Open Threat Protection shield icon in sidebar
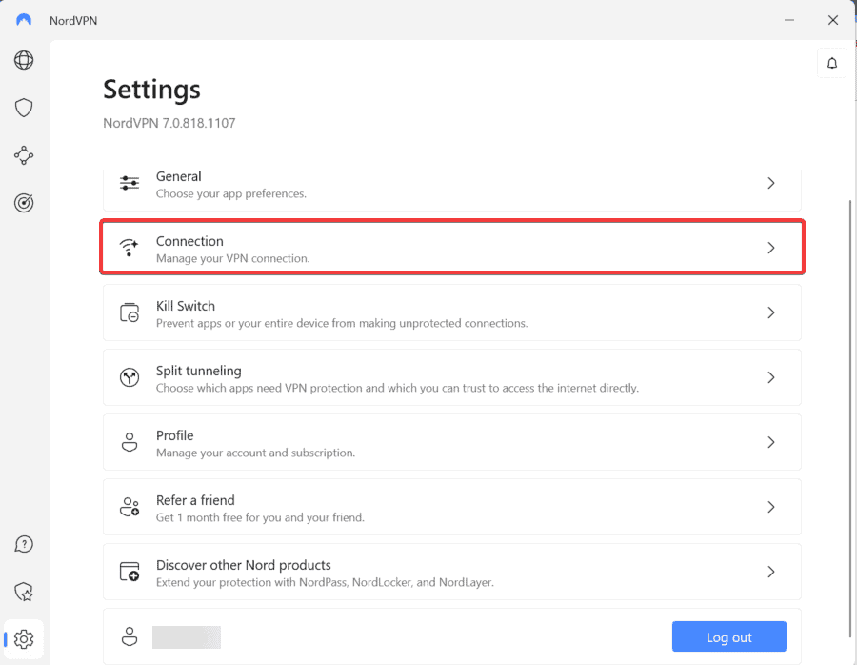The width and height of the screenshot is (857, 665). [23, 108]
